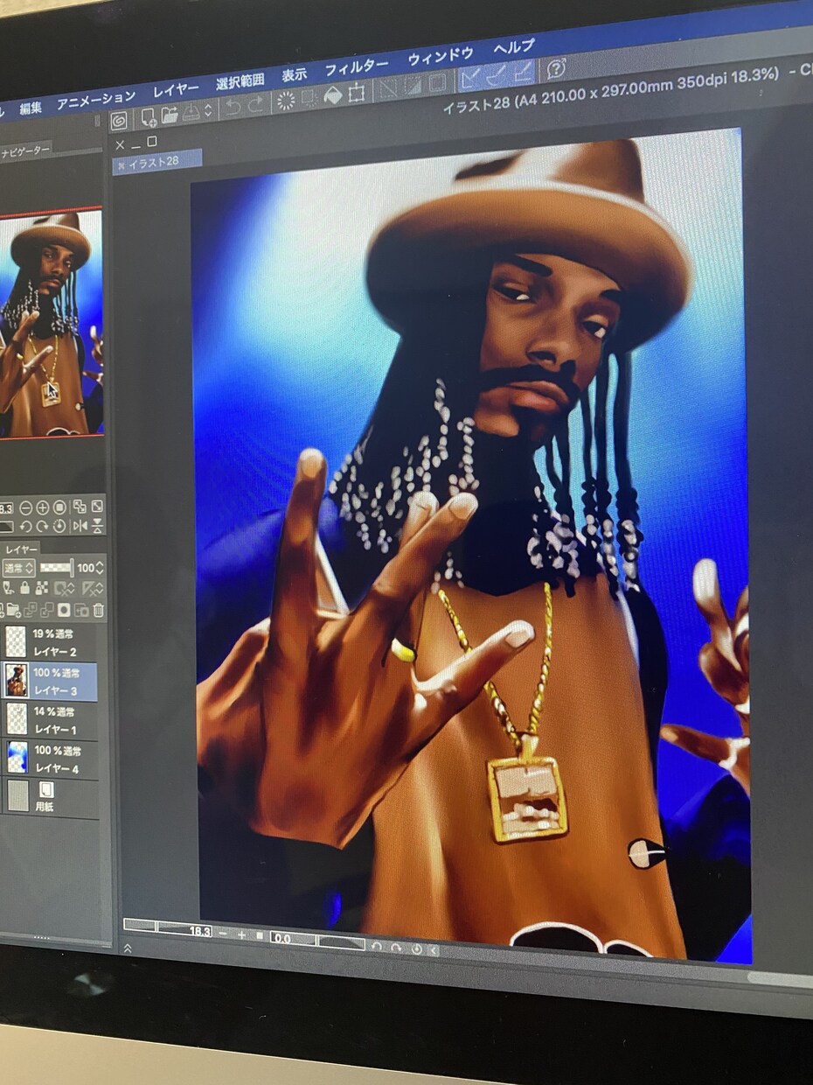
Task: Click the Undo arrow in the command bar
Action: (x=233, y=107)
